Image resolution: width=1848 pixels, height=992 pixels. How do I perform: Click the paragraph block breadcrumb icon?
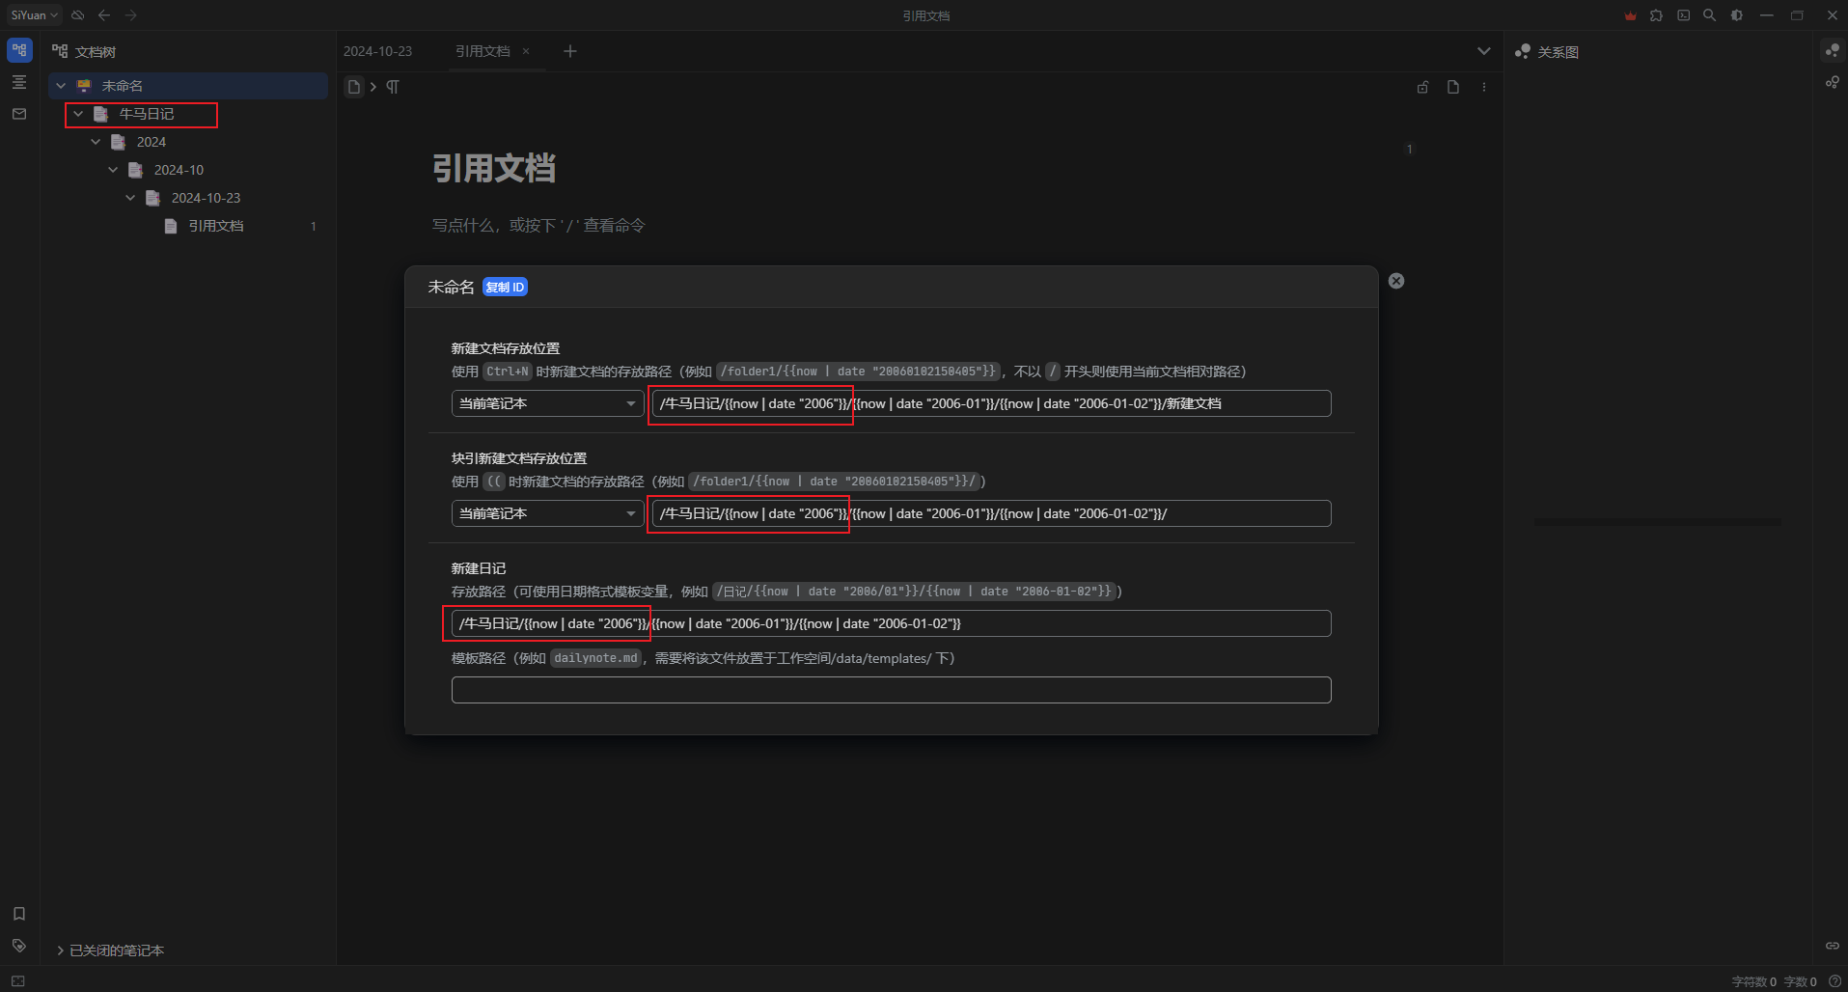(x=393, y=87)
